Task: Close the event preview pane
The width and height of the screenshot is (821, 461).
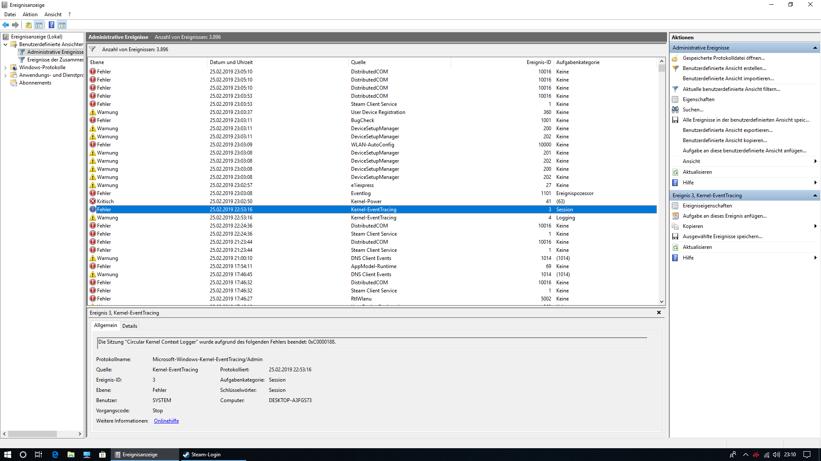Action: [x=659, y=313]
